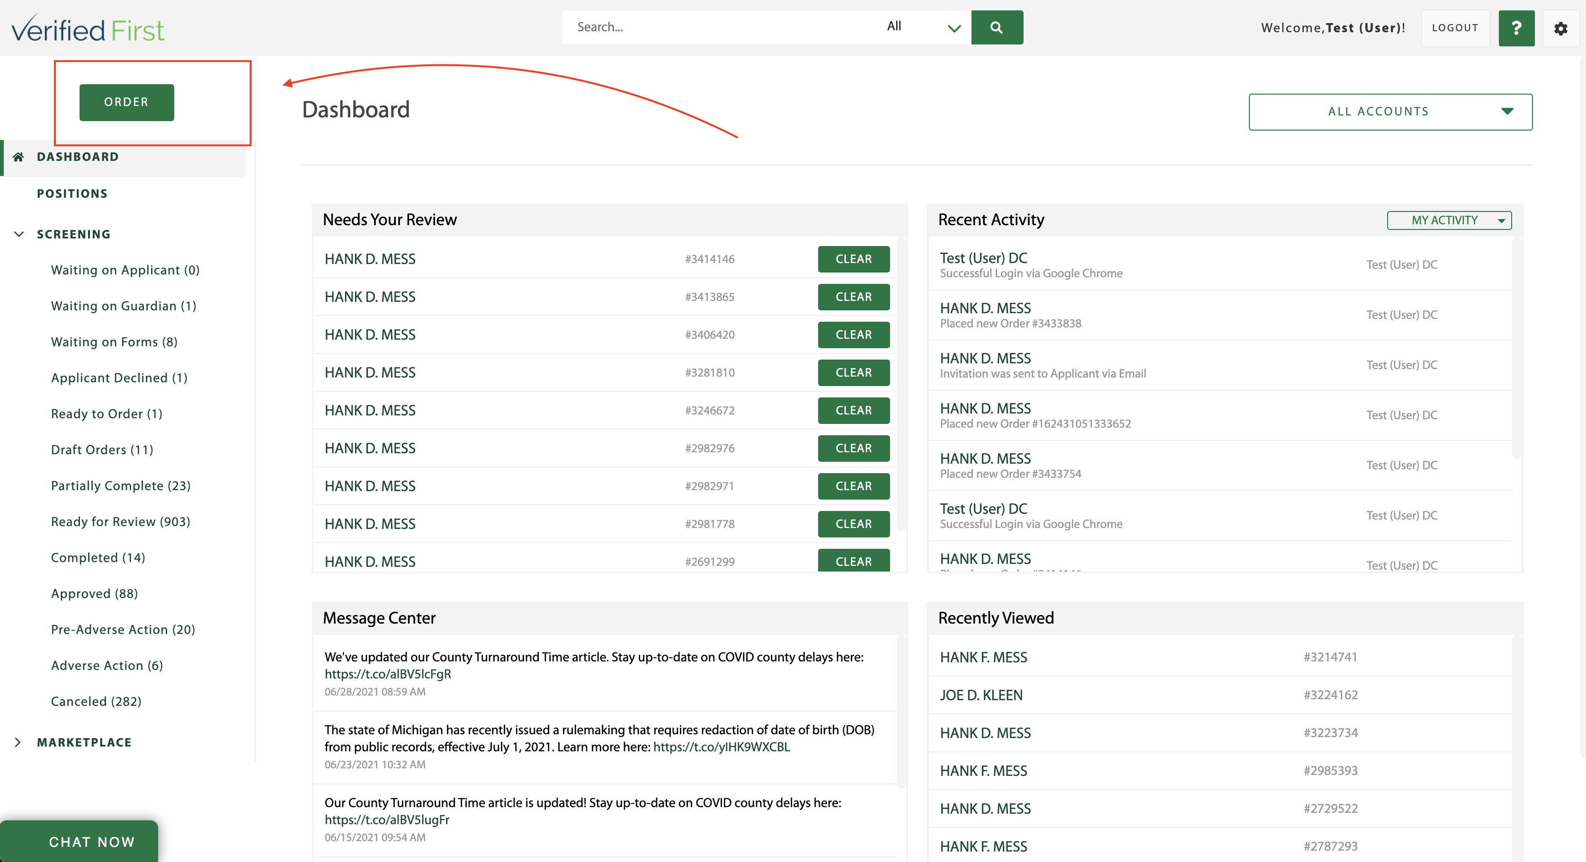
Task: Select Positions in the sidebar
Action: [72, 193]
